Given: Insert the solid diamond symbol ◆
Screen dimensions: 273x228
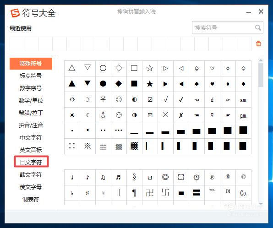Looking at the screenshot, I should coord(119,84).
